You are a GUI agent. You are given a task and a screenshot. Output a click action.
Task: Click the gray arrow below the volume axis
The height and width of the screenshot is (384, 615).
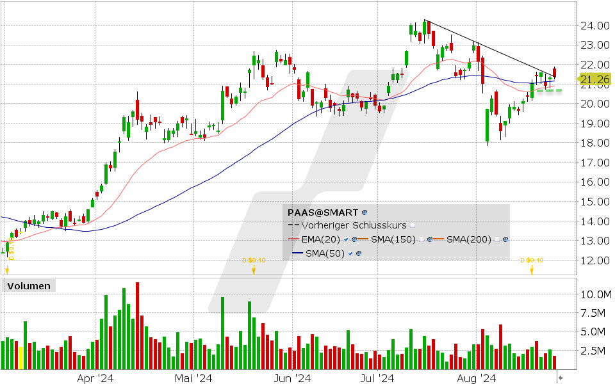[x=561, y=378]
